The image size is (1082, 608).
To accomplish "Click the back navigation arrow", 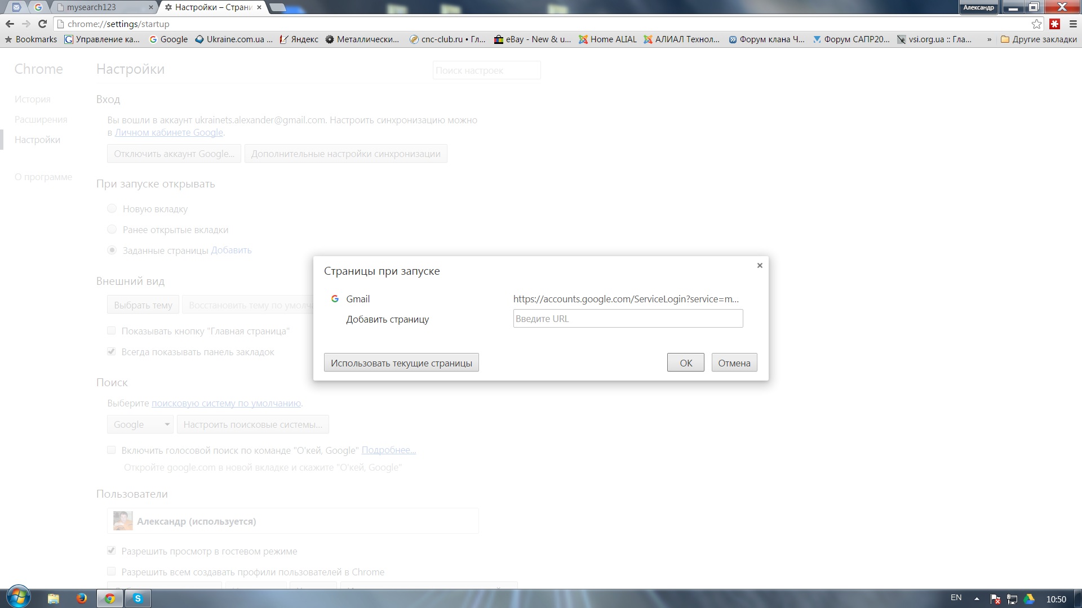I will coord(10,24).
